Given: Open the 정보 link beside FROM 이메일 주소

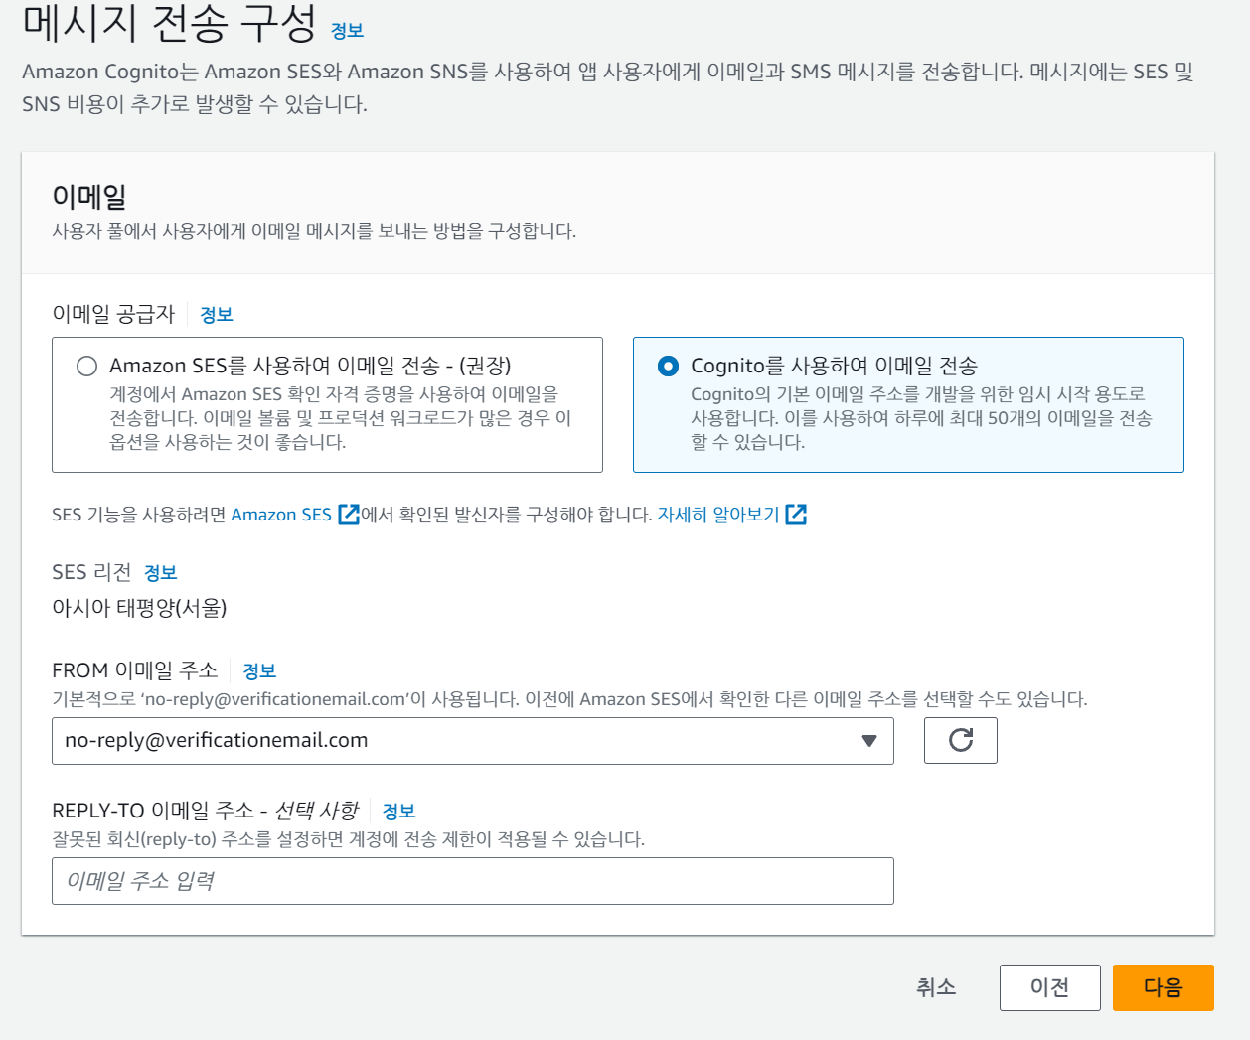Looking at the screenshot, I should (259, 671).
